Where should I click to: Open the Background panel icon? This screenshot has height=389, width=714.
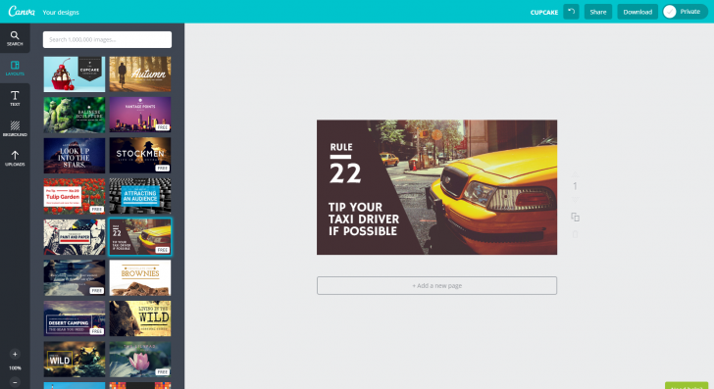[15, 128]
